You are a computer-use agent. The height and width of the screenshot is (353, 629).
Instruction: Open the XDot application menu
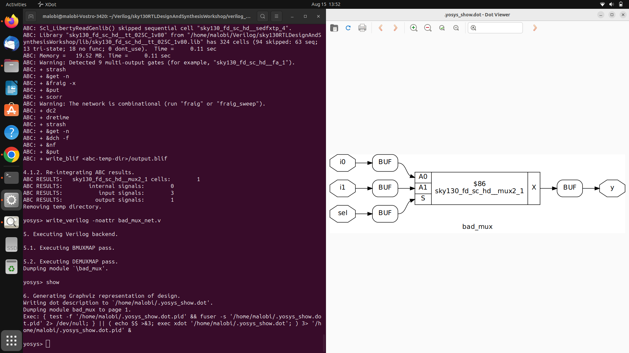coord(47,4)
